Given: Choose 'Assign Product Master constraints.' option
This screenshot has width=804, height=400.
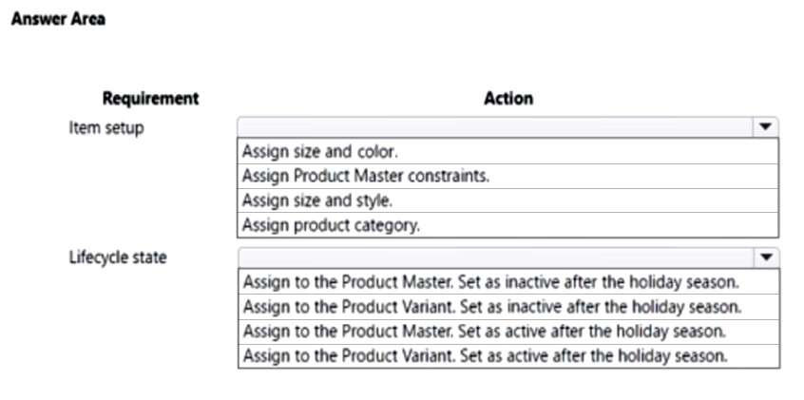Looking at the screenshot, I should pyautogui.click(x=365, y=176).
